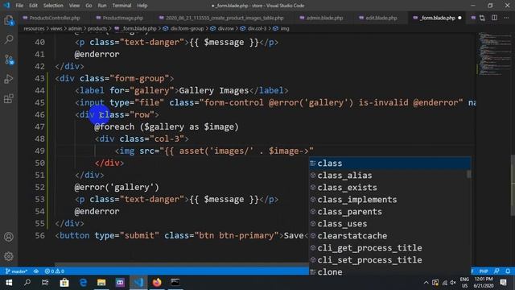This screenshot has width=515, height=290.
Task: Open the _form.blade.php breadcrumb dropdown
Action: coord(135,29)
